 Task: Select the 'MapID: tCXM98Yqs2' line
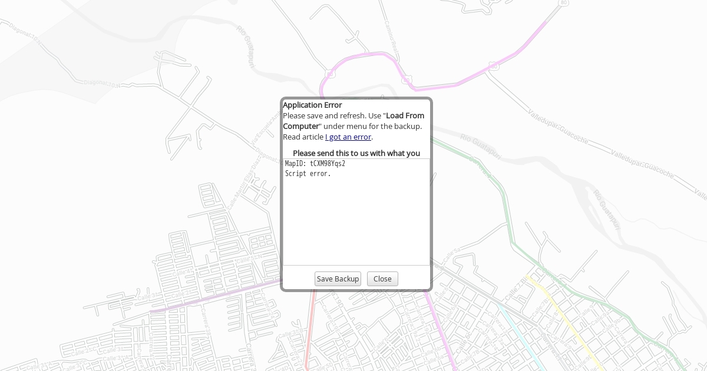point(315,164)
